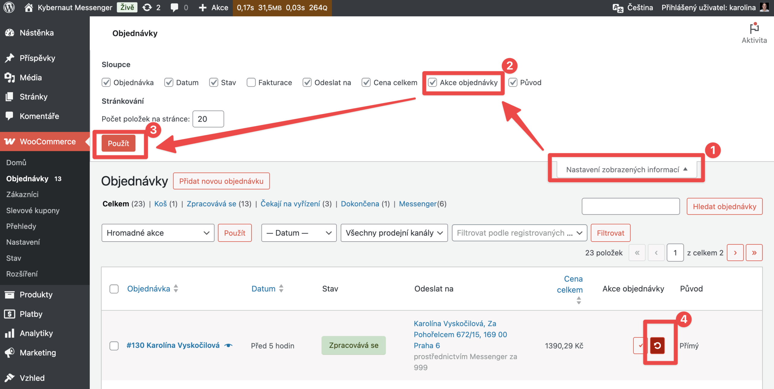
Task: Expand the Datum filter dropdown
Action: 298,233
